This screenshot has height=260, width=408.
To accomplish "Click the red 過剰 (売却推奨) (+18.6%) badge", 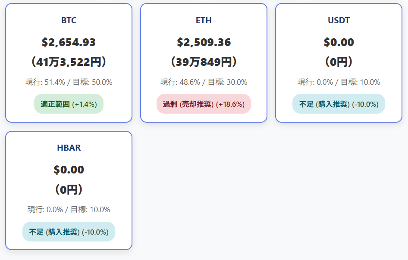I will tap(204, 104).
